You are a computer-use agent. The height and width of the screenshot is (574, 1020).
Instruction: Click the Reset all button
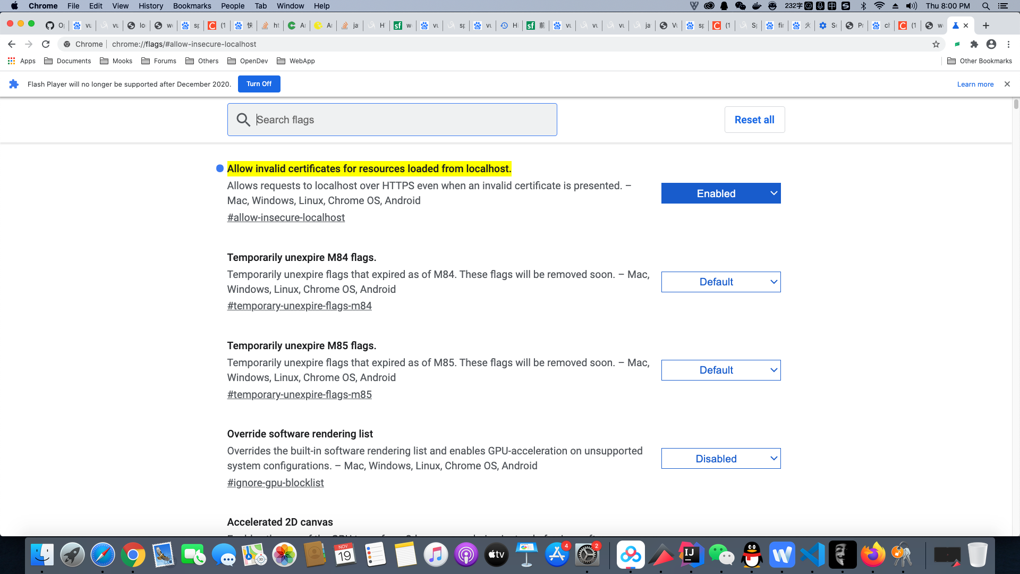[x=754, y=119]
